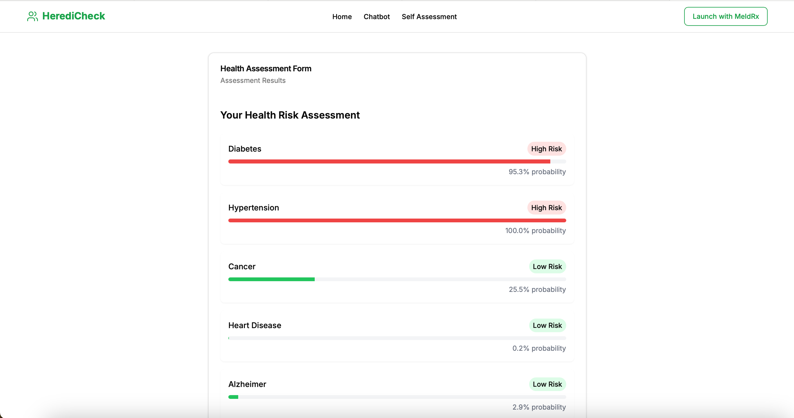
Task: Click the HerediCheck people logo icon
Action: point(32,16)
